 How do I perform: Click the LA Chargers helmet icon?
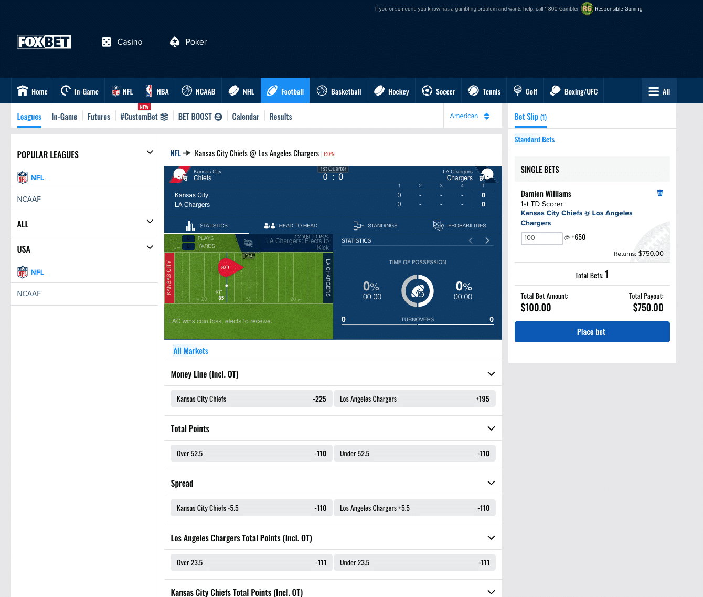486,175
